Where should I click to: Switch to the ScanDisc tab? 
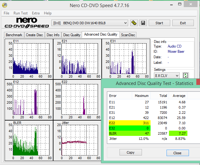tap(128, 35)
